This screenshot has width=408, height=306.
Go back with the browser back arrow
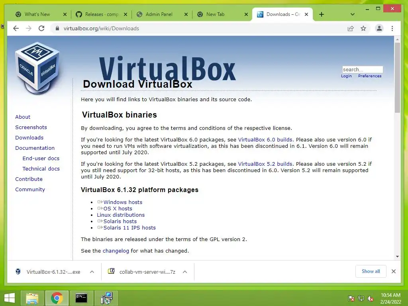click(16, 28)
